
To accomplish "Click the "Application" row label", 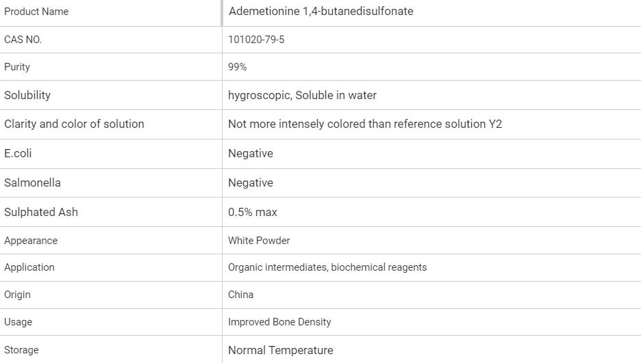I will (x=29, y=267).
